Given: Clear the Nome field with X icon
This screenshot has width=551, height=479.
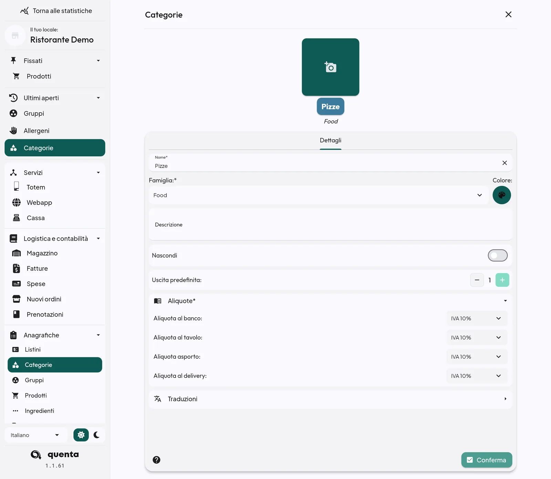Looking at the screenshot, I should pyautogui.click(x=505, y=163).
